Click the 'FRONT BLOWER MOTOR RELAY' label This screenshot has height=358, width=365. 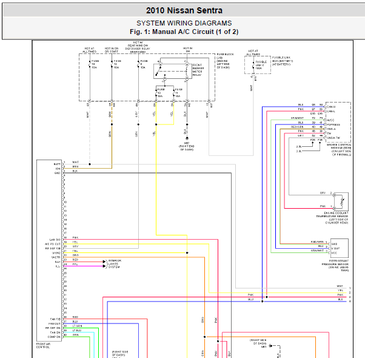198,70
